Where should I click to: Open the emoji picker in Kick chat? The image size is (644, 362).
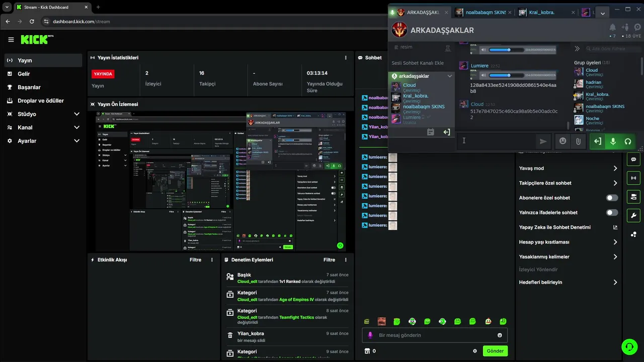pyautogui.click(x=500, y=335)
